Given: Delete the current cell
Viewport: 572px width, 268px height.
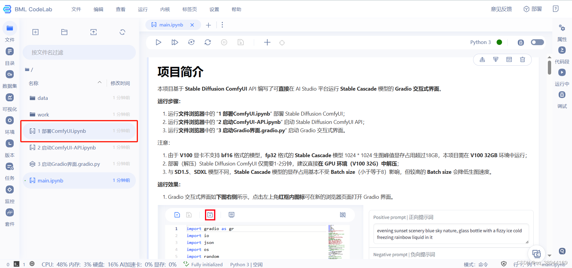Looking at the screenshot, I should click(x=523, y=59).
